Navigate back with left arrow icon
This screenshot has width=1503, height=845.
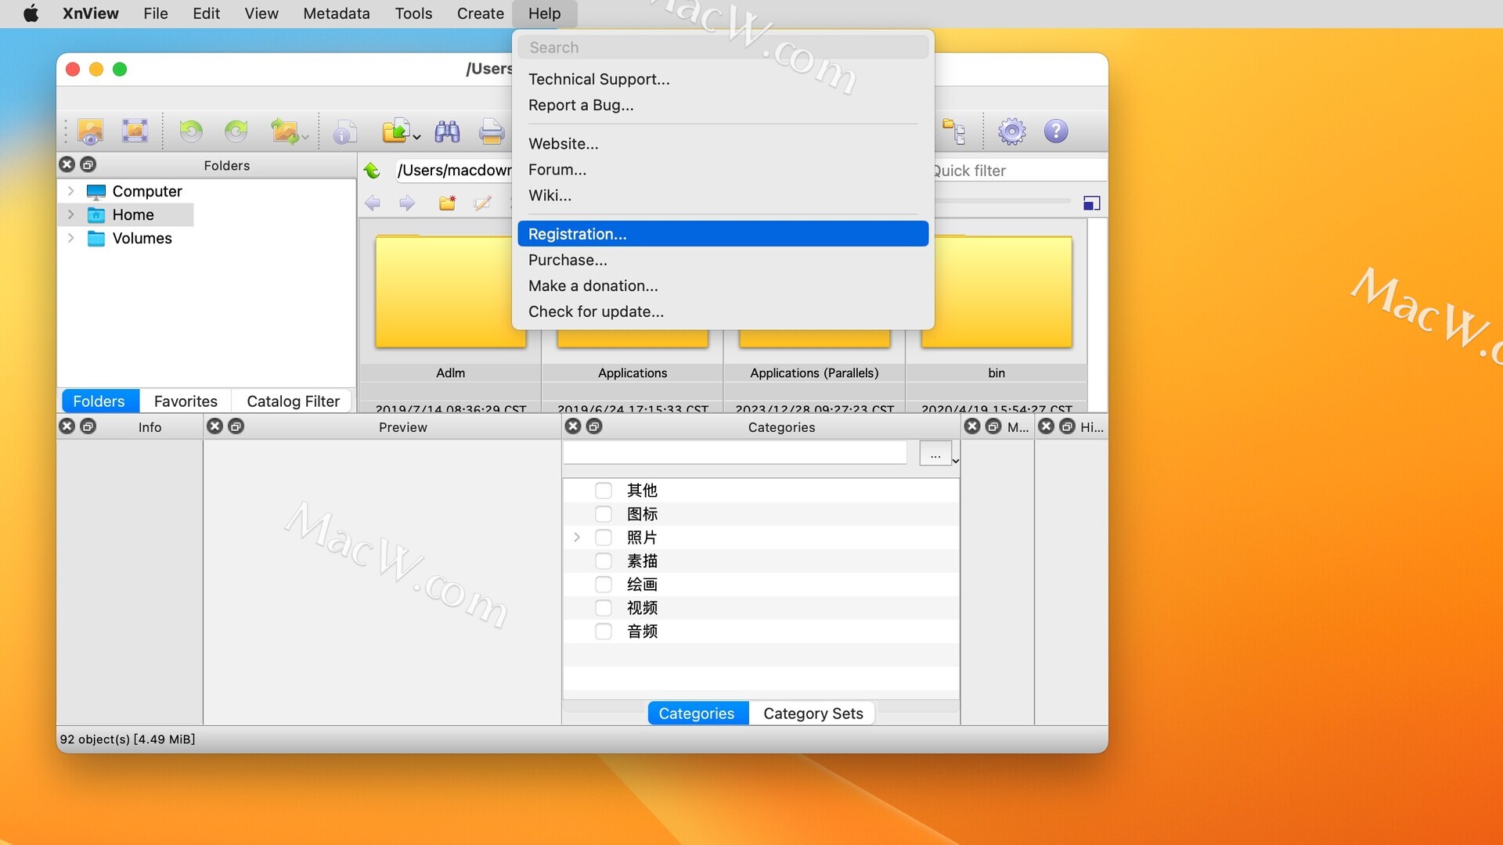(373, 203)
